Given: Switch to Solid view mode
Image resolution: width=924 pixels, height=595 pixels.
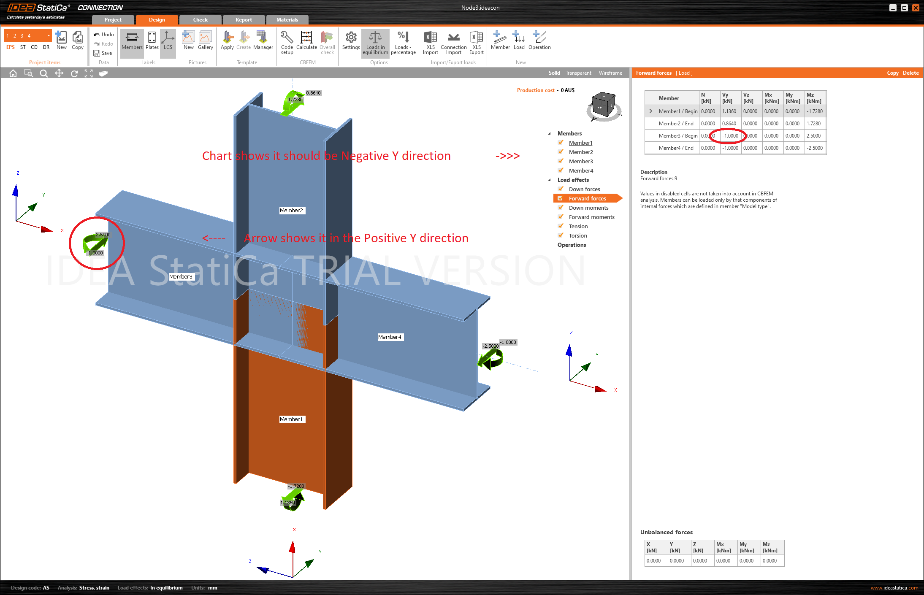Looking at the screenshot, I should [554, 73].
